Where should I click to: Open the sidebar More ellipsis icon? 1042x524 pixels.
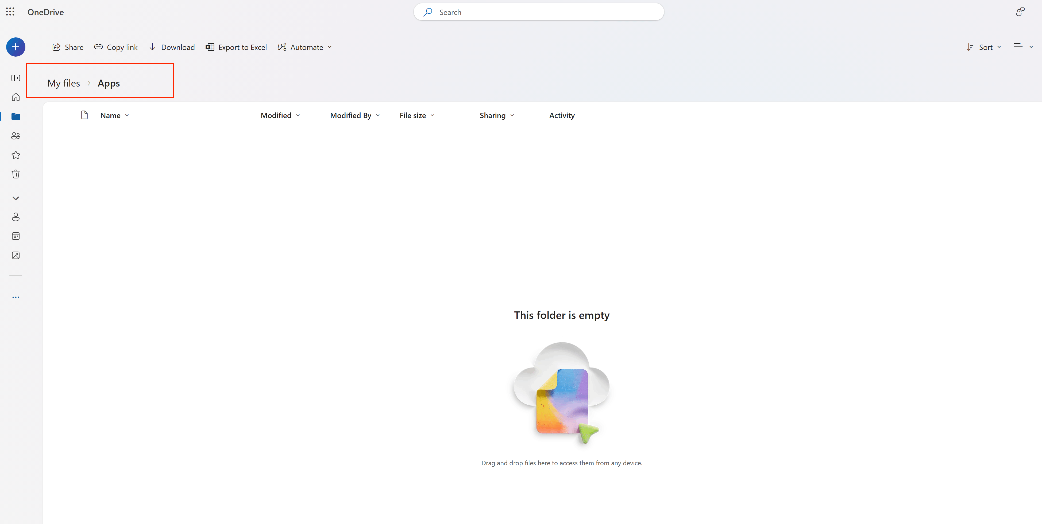click(x=16, y=297)
